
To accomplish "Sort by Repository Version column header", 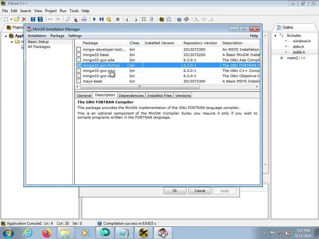I will (x=200, y=43).
